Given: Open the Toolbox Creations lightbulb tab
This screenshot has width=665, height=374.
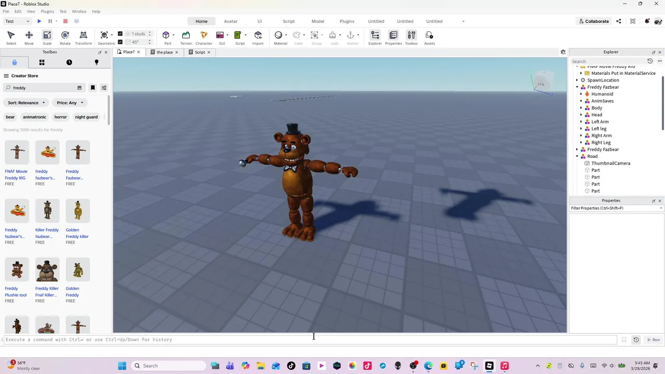Looking at the screenshot, I should 96,62.
